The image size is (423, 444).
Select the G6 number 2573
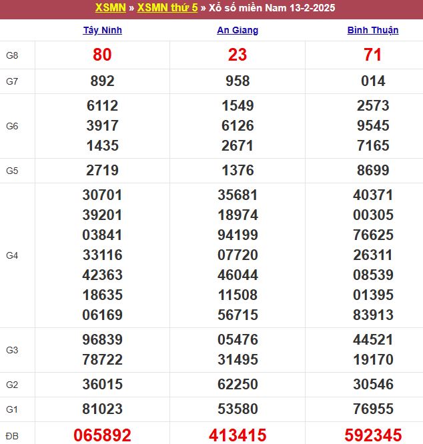(373, 105)
